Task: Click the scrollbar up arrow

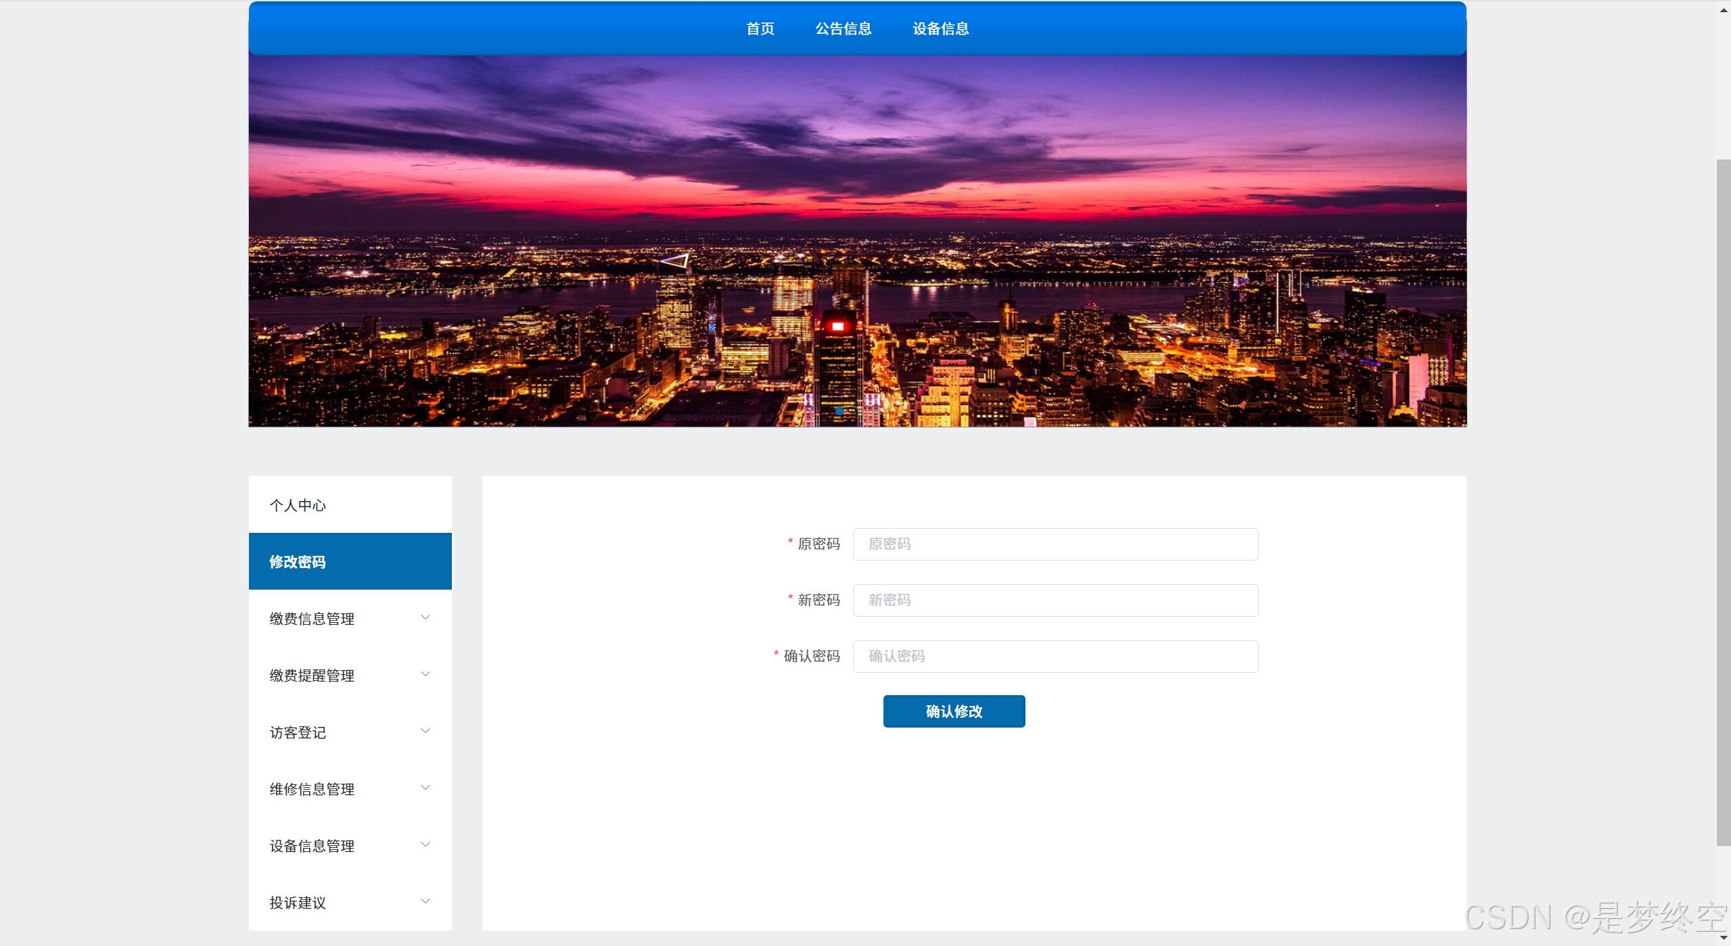Action: (1723, 9)
